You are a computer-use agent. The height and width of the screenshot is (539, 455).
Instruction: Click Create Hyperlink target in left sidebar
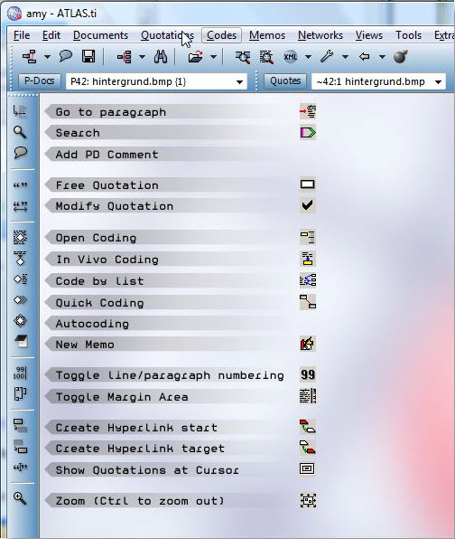pyautogui.click(x=20, y=447)
